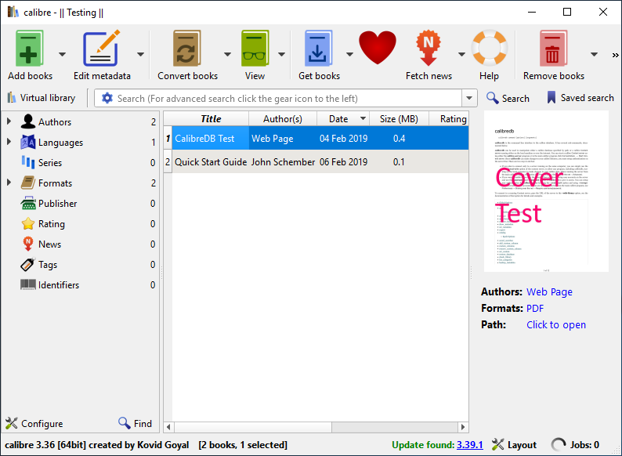Click row header number 2

168,161
